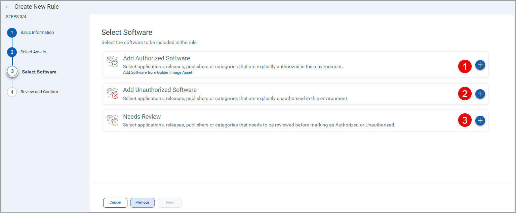
Task: Click the plus icon for Add Unauthorized Software
Action: pyautogui.click(x=480, y=94)
